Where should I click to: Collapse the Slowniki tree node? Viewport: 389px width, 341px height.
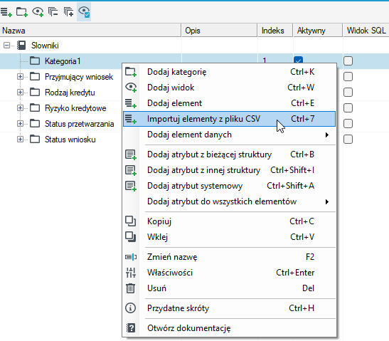pos(6,45)
